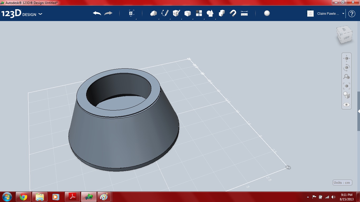Select the Zoom navigation tool

[x=347, y=77]
